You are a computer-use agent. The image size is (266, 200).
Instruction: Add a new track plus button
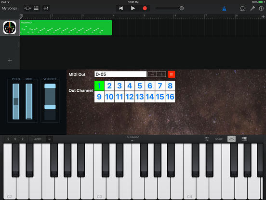click(x=10, y=60)
